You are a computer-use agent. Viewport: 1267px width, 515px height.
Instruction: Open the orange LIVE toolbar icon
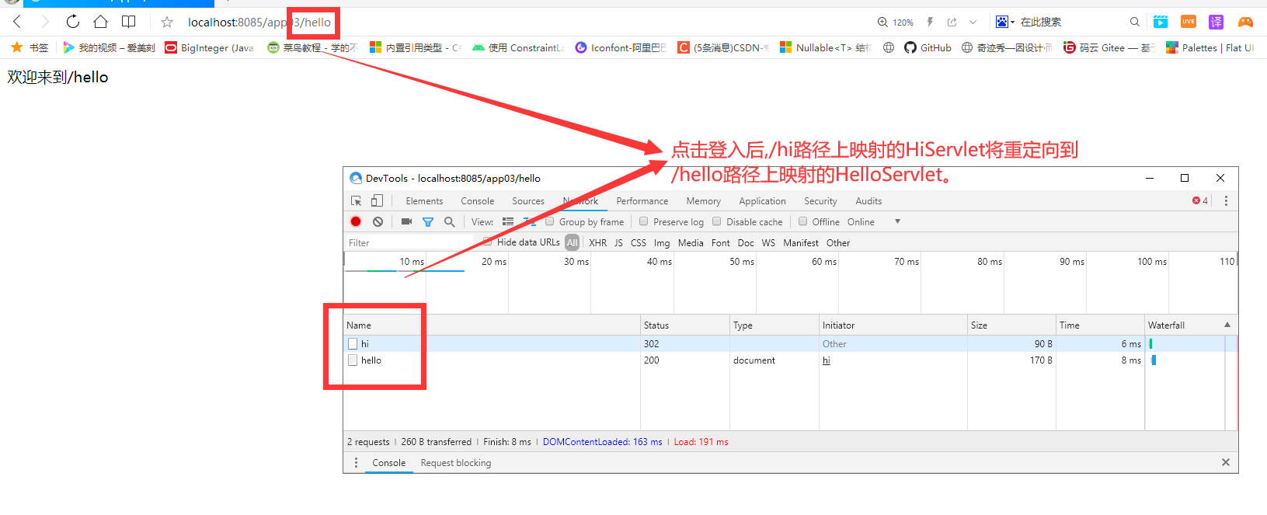1188,22
